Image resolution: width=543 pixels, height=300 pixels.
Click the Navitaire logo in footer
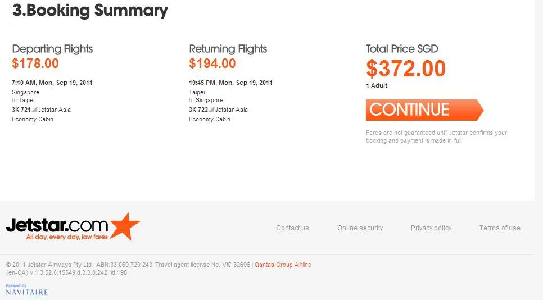[27, 292]
